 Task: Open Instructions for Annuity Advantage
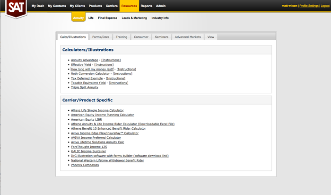pyautogui.click(x=111, y=60)
